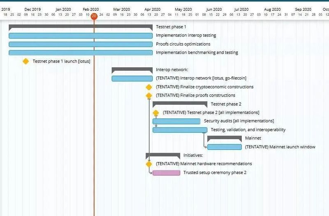Click '(TENTATIVE) Mainnet hardware recommendations' label
The image size is (329, 216).
pyautogui.click(x=204, y=164)
